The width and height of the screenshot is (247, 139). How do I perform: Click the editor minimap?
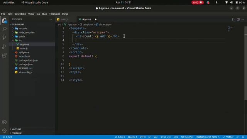click(231, 29)
